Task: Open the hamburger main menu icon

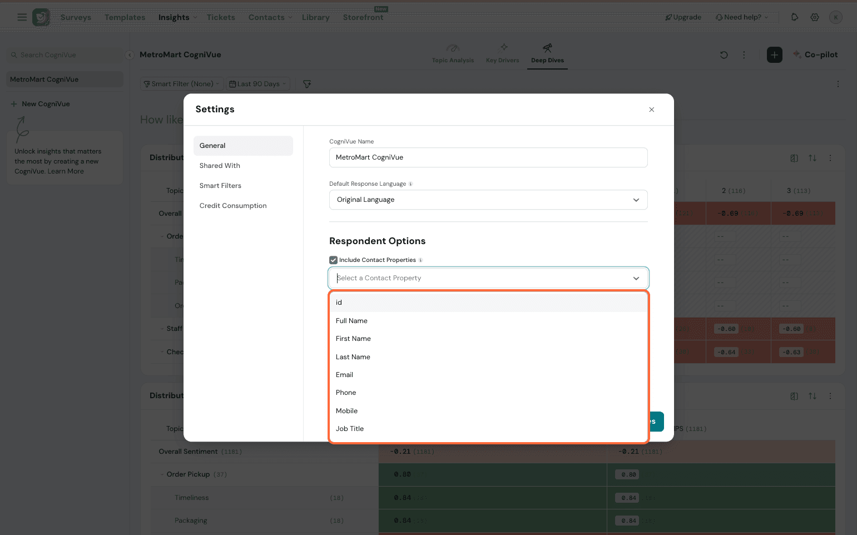Action: coord(22,17)
